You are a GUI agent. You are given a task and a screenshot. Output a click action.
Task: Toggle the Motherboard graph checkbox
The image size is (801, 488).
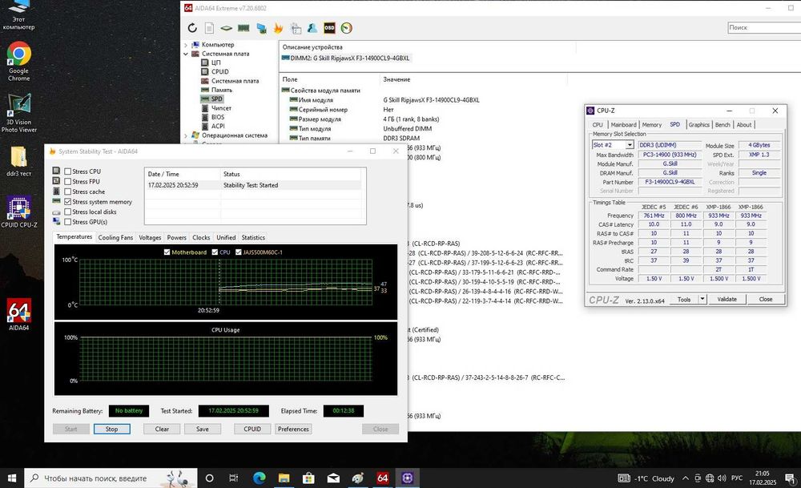coord(167,252)
